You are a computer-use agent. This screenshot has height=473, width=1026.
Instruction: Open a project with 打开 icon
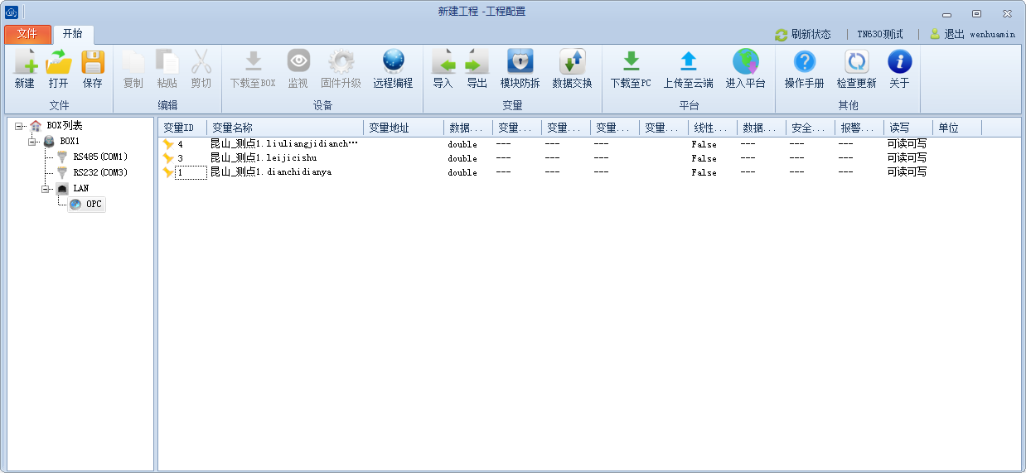click(58, 62)
